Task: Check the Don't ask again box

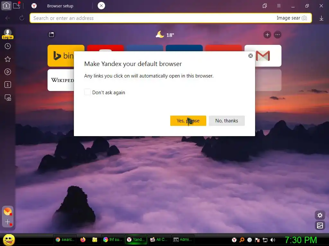Action: [87, 92]
